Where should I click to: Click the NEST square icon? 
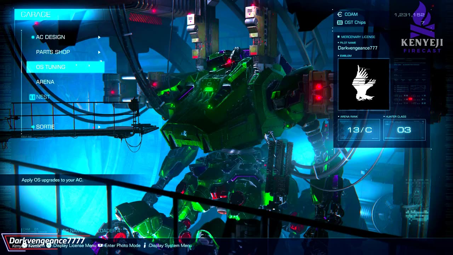(32, 97)
